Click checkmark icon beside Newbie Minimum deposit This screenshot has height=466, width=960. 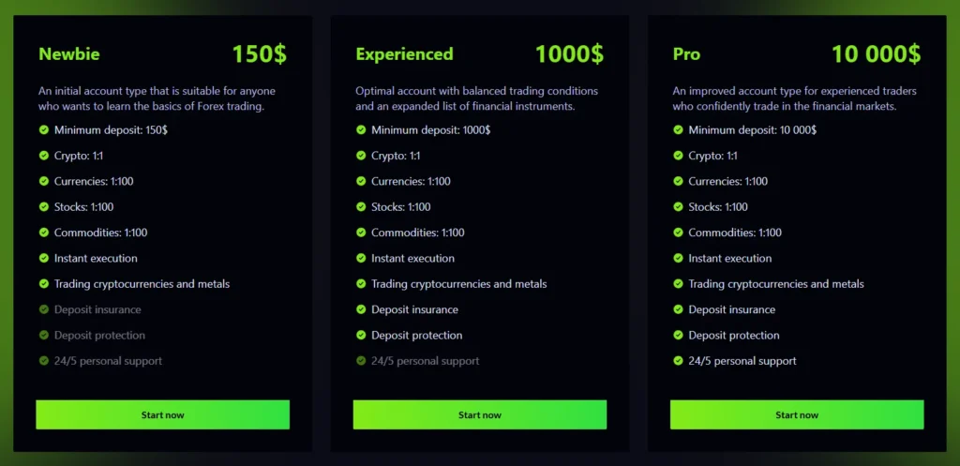click(x=44, y=130)
